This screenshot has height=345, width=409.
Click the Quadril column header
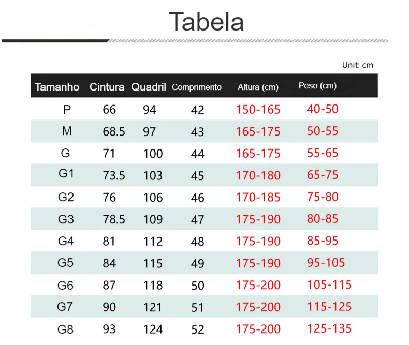click(x=149, y=87)
